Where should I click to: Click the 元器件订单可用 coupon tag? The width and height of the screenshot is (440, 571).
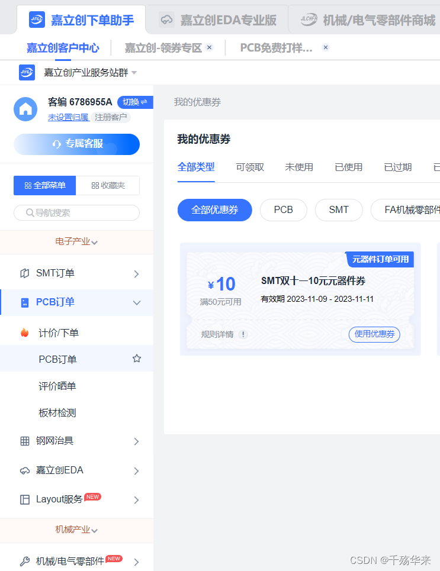380,259
